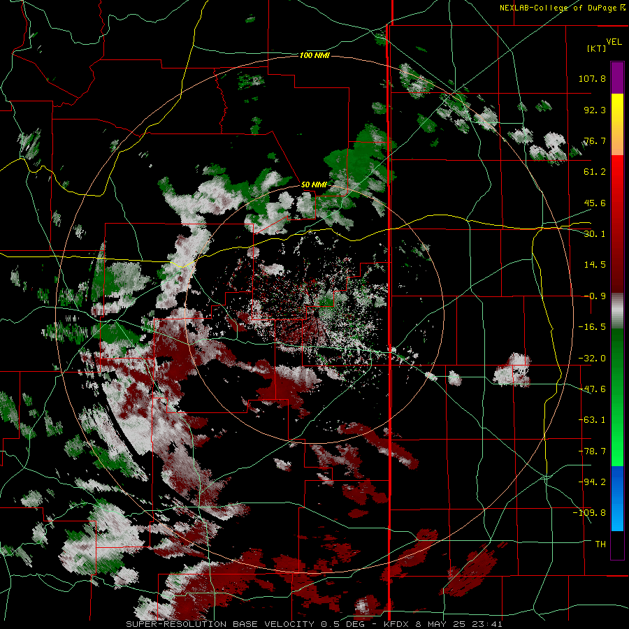
Task: Click the 50 NMI range ring label
Action: [x=314, y=185]
